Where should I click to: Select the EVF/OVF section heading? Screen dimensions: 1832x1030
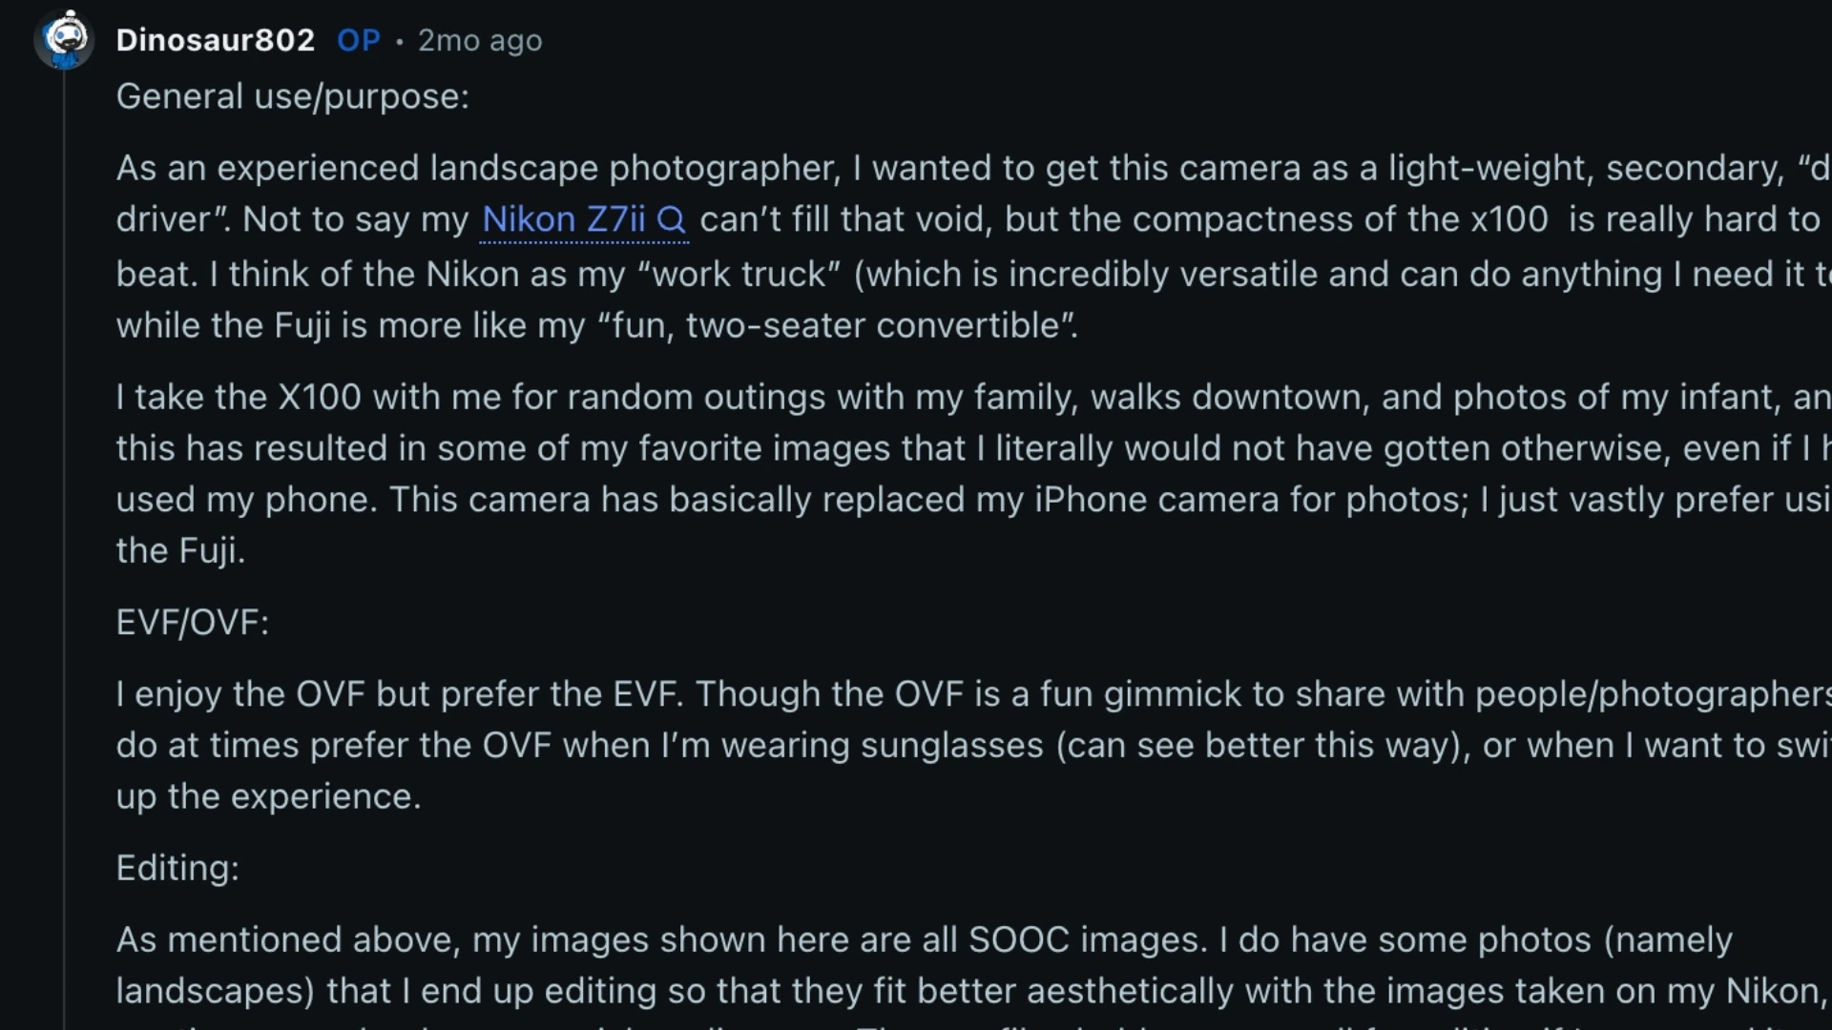pos(192,622)
